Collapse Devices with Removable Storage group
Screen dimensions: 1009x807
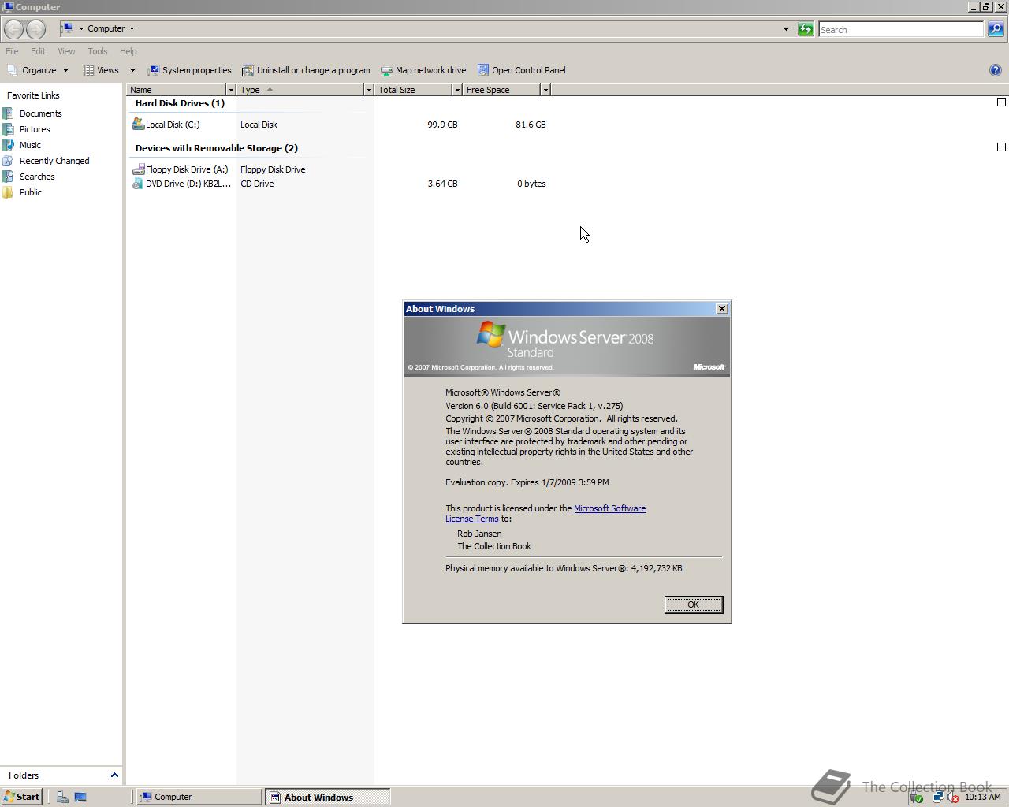[x=1001, y=147]
